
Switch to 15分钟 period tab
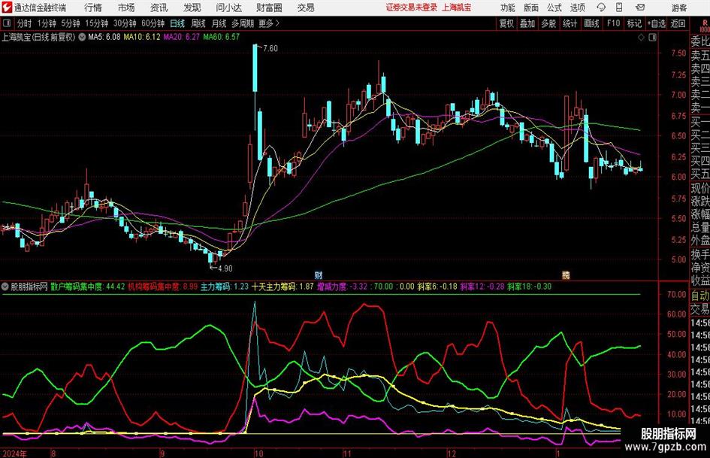[x=96, y=23]
